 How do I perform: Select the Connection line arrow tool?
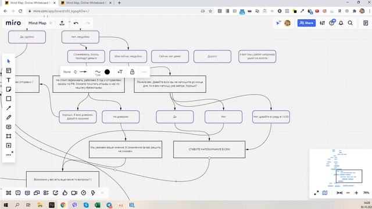point(9,108)
